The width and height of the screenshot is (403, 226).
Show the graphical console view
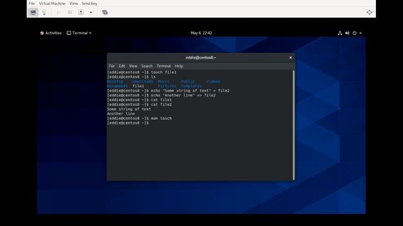33,13
